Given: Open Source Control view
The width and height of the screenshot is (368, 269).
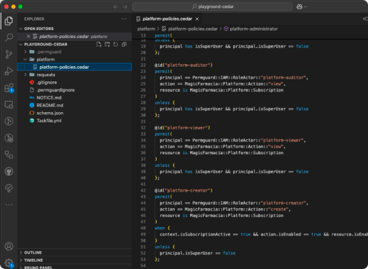Looking at the screenshot, I should tap(9, 54).
